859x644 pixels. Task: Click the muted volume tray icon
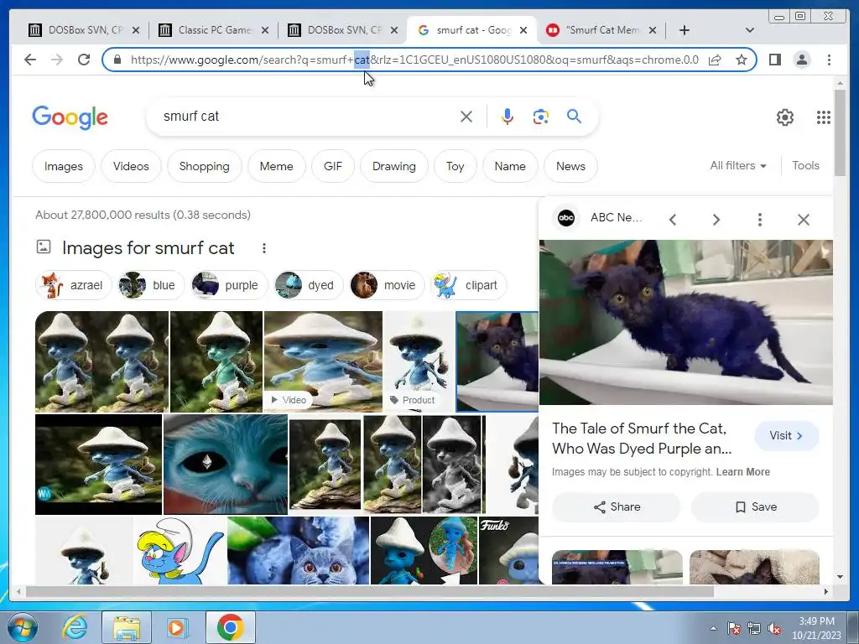point(774,629)
